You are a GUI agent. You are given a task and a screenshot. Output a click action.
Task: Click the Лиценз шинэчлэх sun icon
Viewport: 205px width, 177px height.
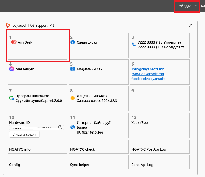coord(73,98)
